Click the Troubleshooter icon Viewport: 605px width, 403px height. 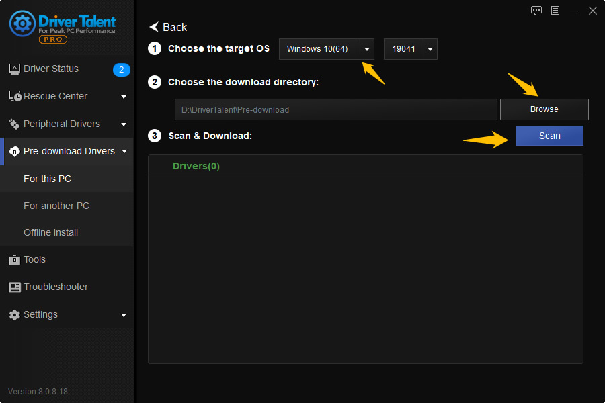[15, 287]
